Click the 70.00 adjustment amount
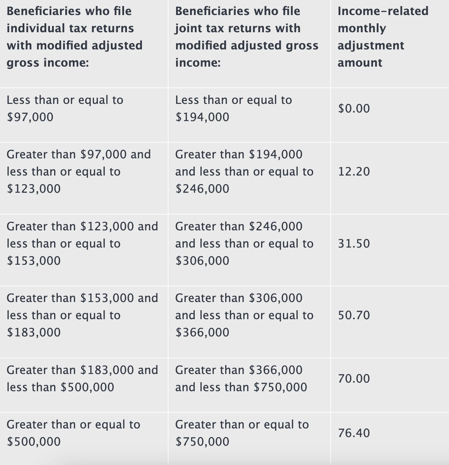The width and height of the screenshot is (449, 465). tap(354, 379)
